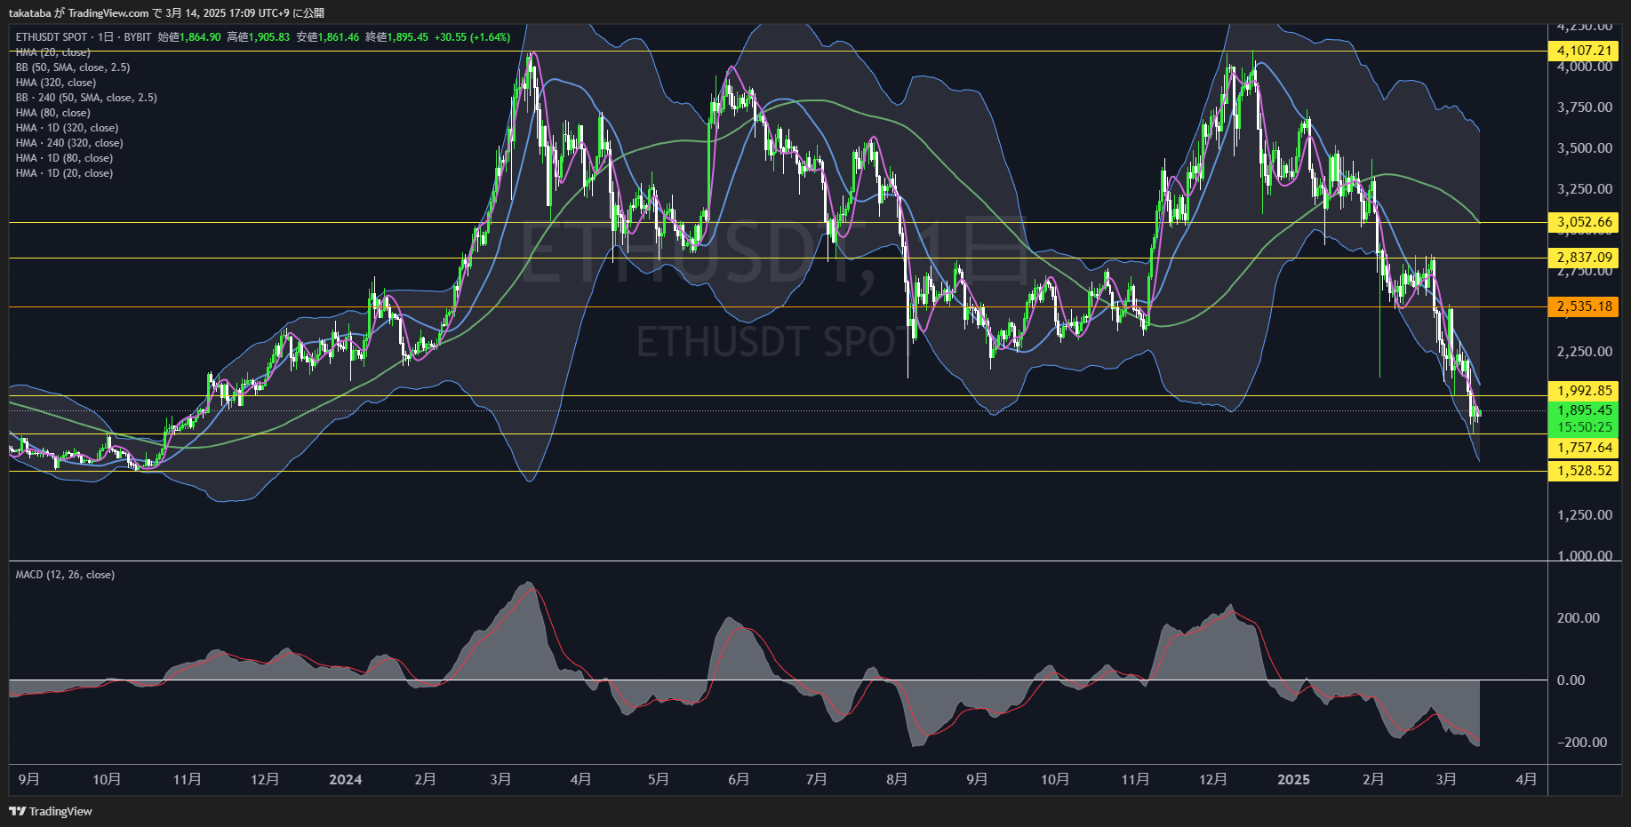Click 3,250.00 on the price axis
The width and height of the screenshot is (1631, 827).
click(1585, 189)
